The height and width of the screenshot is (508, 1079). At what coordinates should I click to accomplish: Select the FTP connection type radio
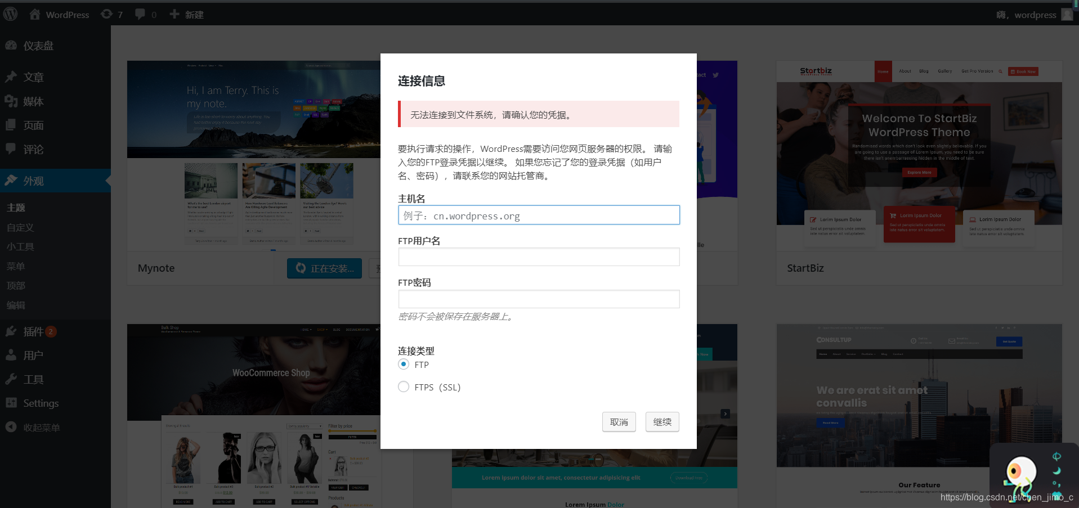click(x=404, y=364)
